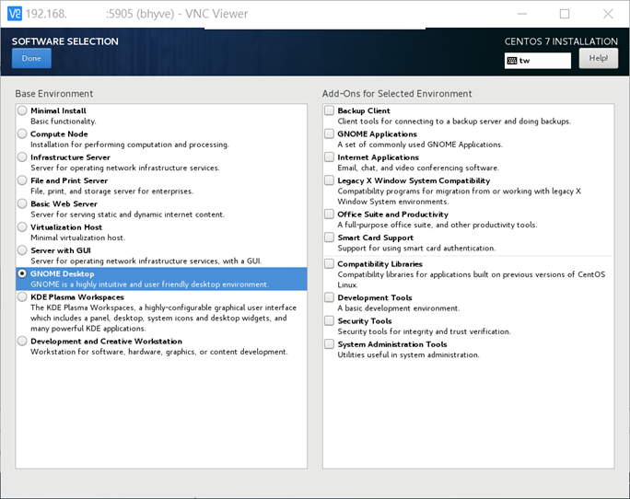630x499 pixels.
Task: Open the Help! button
Action: pyautogui.click(x=599, y=58)
